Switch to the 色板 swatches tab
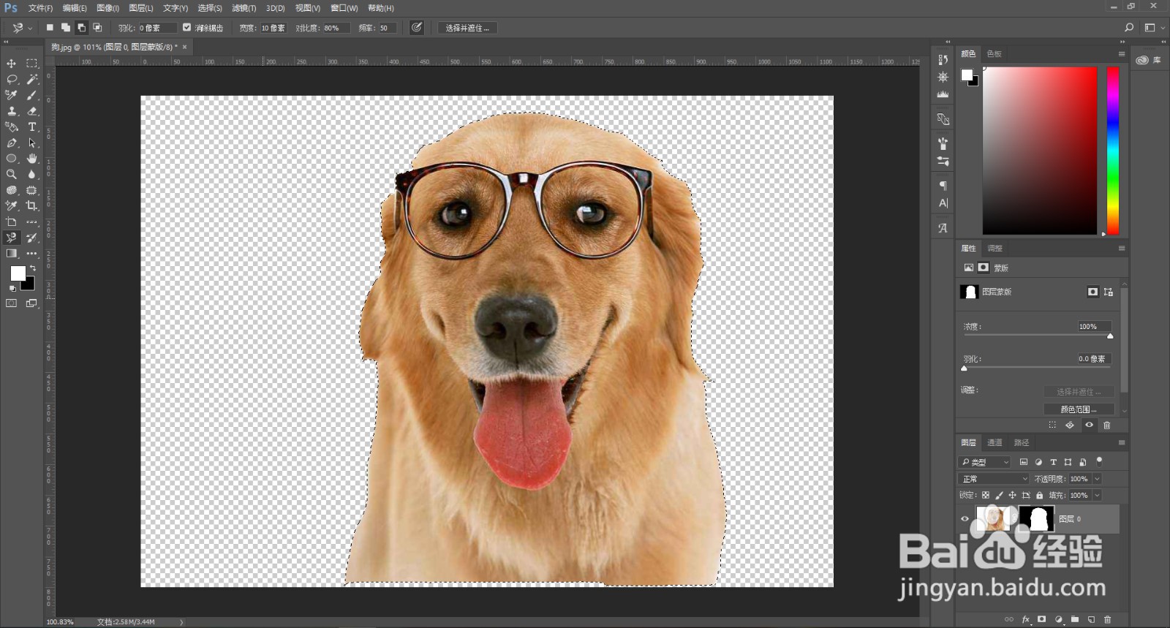 pos(994,54)
